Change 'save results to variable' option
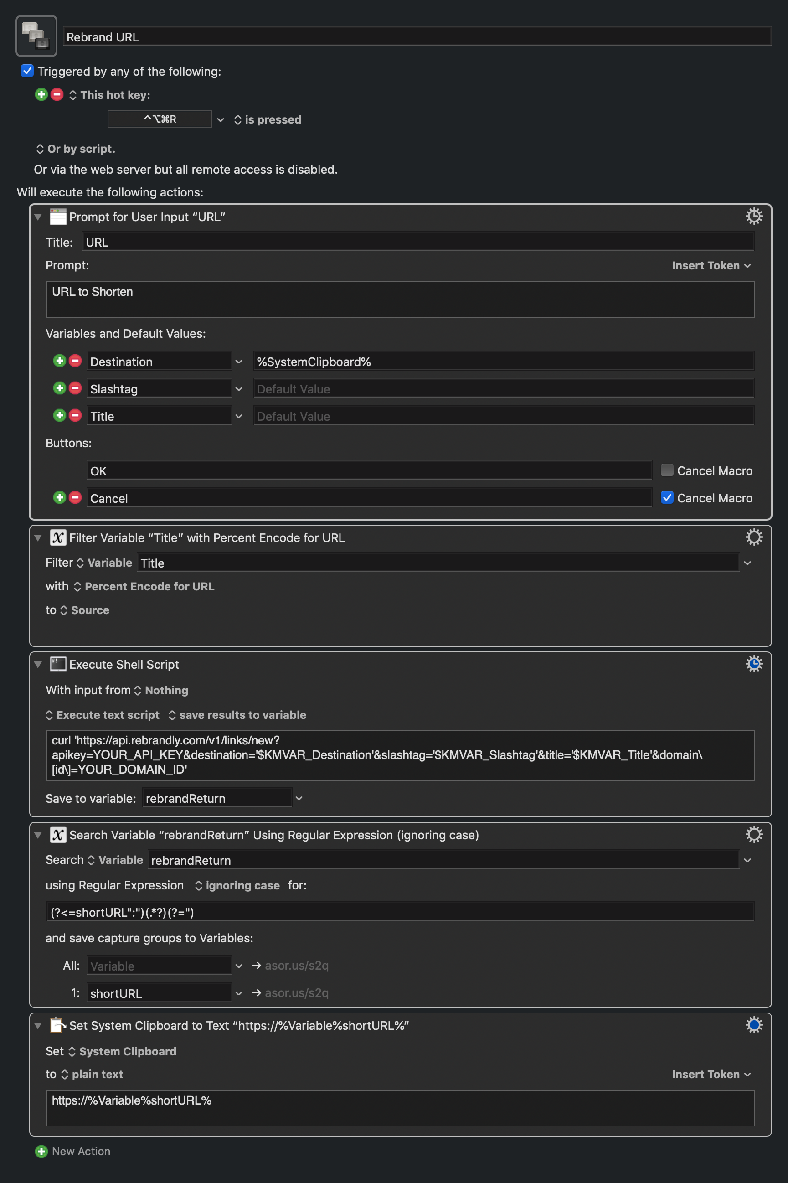788x1183 pixels. click(x=237, y=715)
